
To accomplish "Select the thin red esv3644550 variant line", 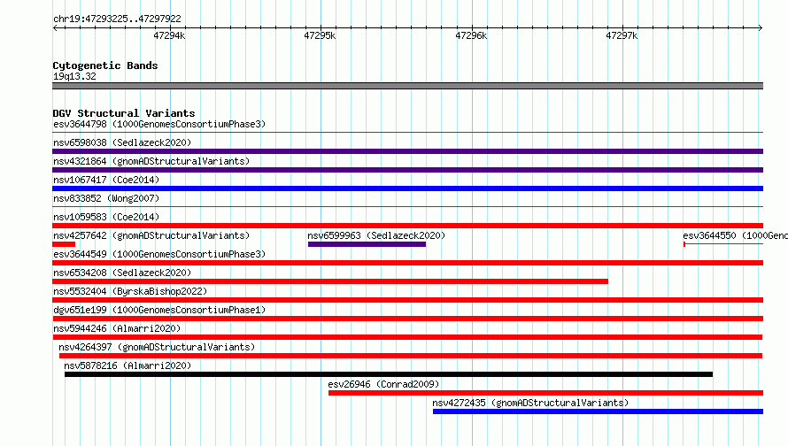I will 723,244.
